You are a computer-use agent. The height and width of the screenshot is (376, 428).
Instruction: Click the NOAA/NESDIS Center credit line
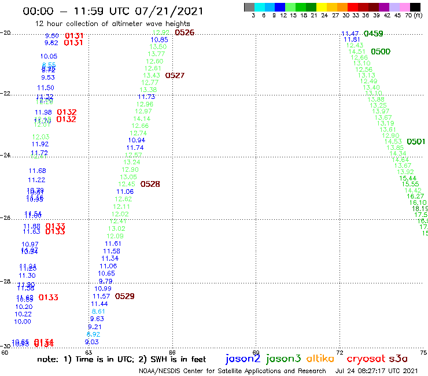coord(233,371)
